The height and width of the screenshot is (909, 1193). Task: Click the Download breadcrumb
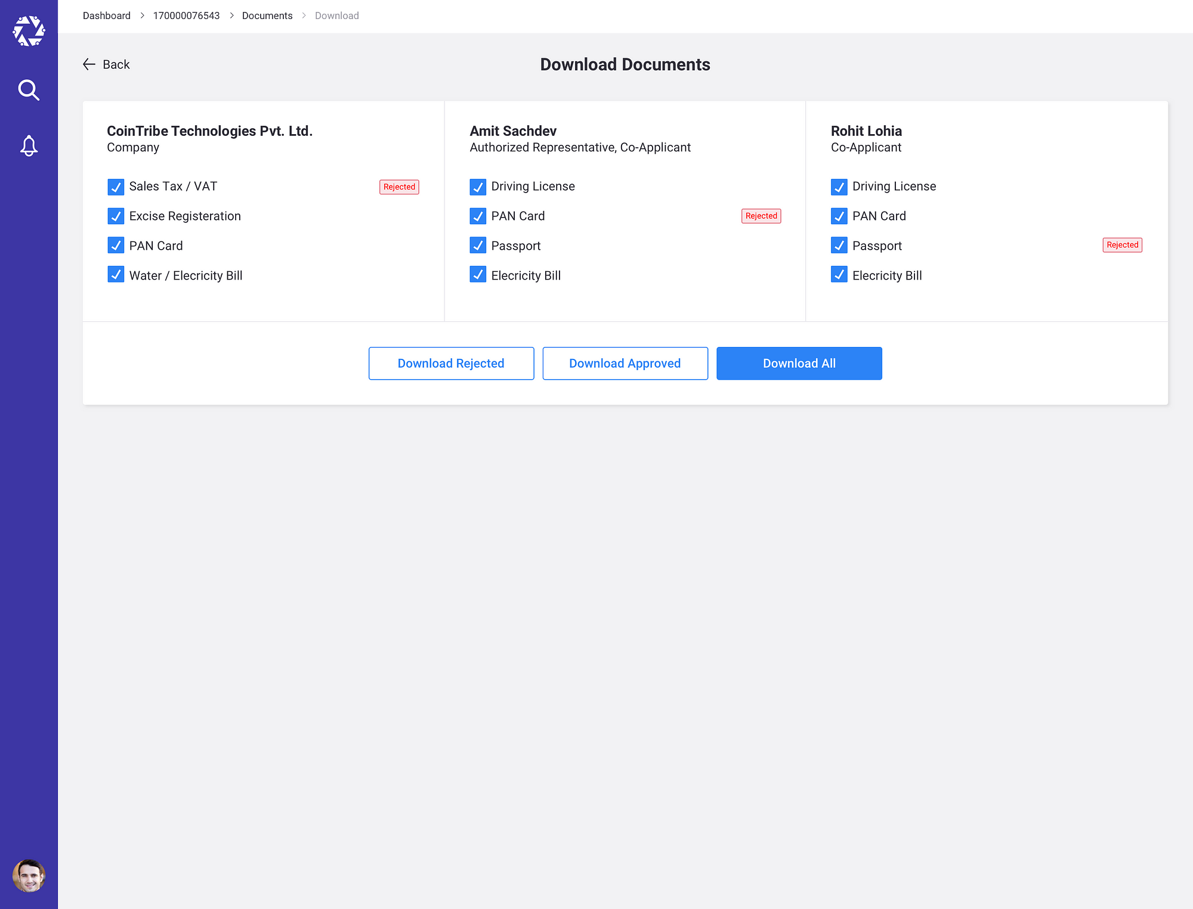tap(337, 15)
